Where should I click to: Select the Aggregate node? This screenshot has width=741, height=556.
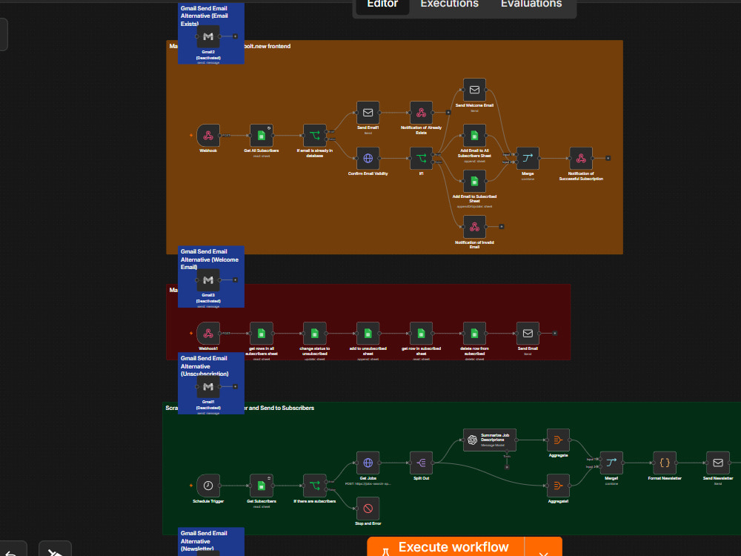558,440
